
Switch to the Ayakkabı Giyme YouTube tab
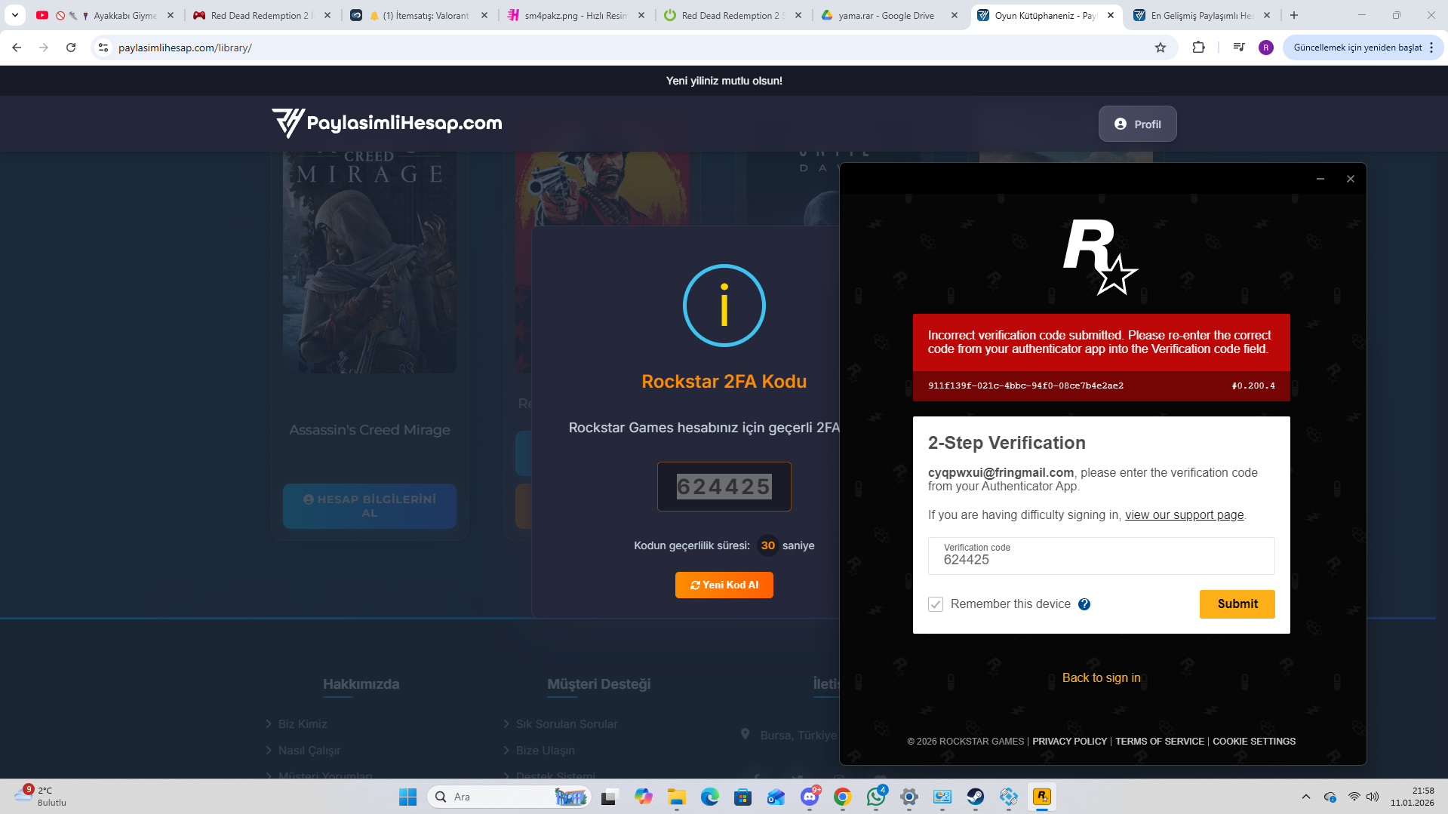106,15
